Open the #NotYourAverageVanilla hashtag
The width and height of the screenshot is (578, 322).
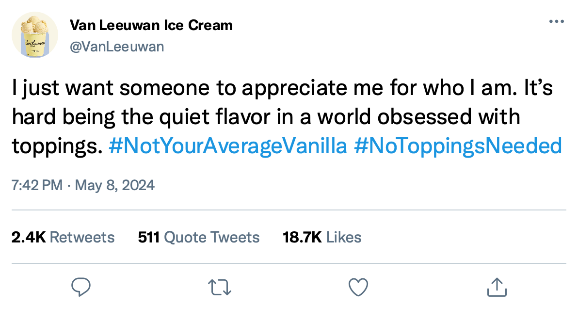click(228, 146)
